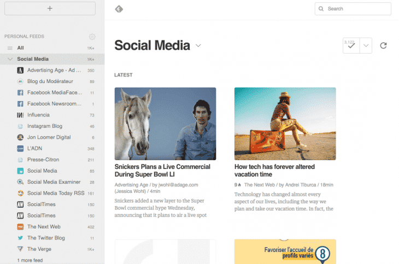Click the Twitter Blog bird icon

[20, 238]
